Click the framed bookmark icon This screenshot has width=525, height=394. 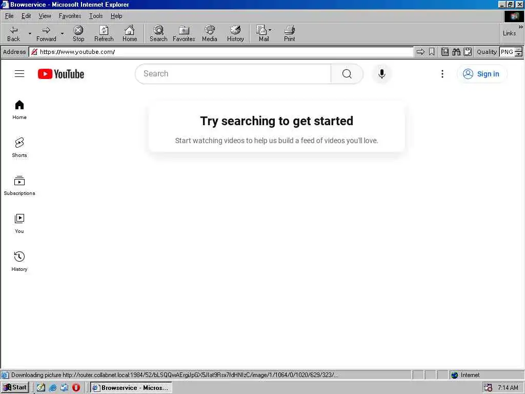tap(445, 52)
